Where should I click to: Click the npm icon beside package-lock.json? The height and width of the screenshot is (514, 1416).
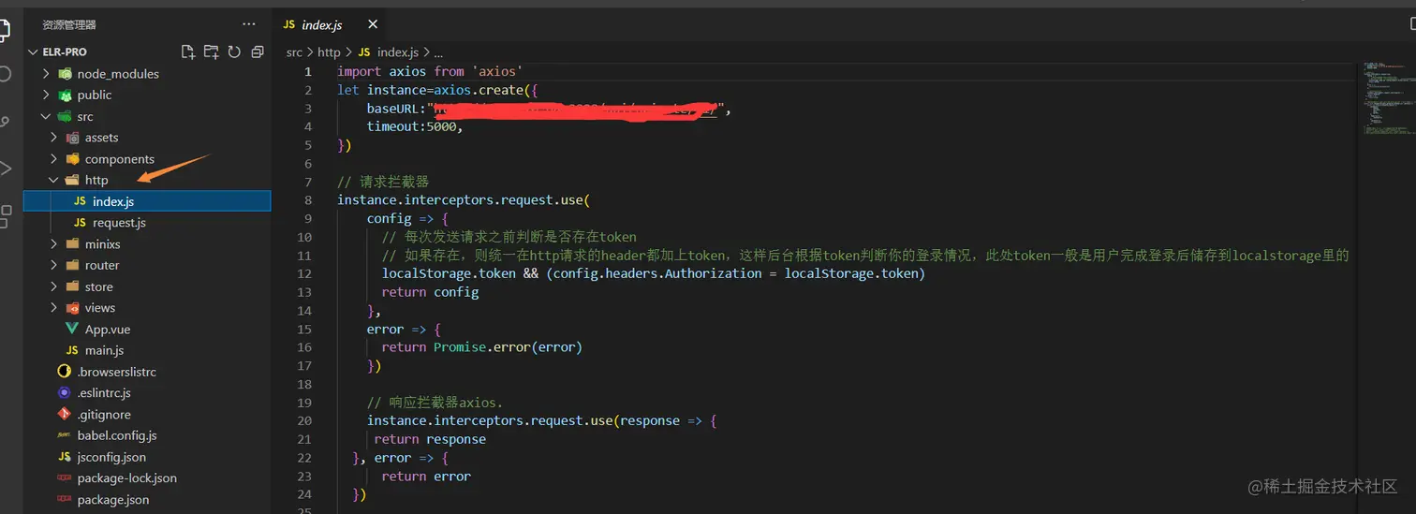tap(64, 478)
